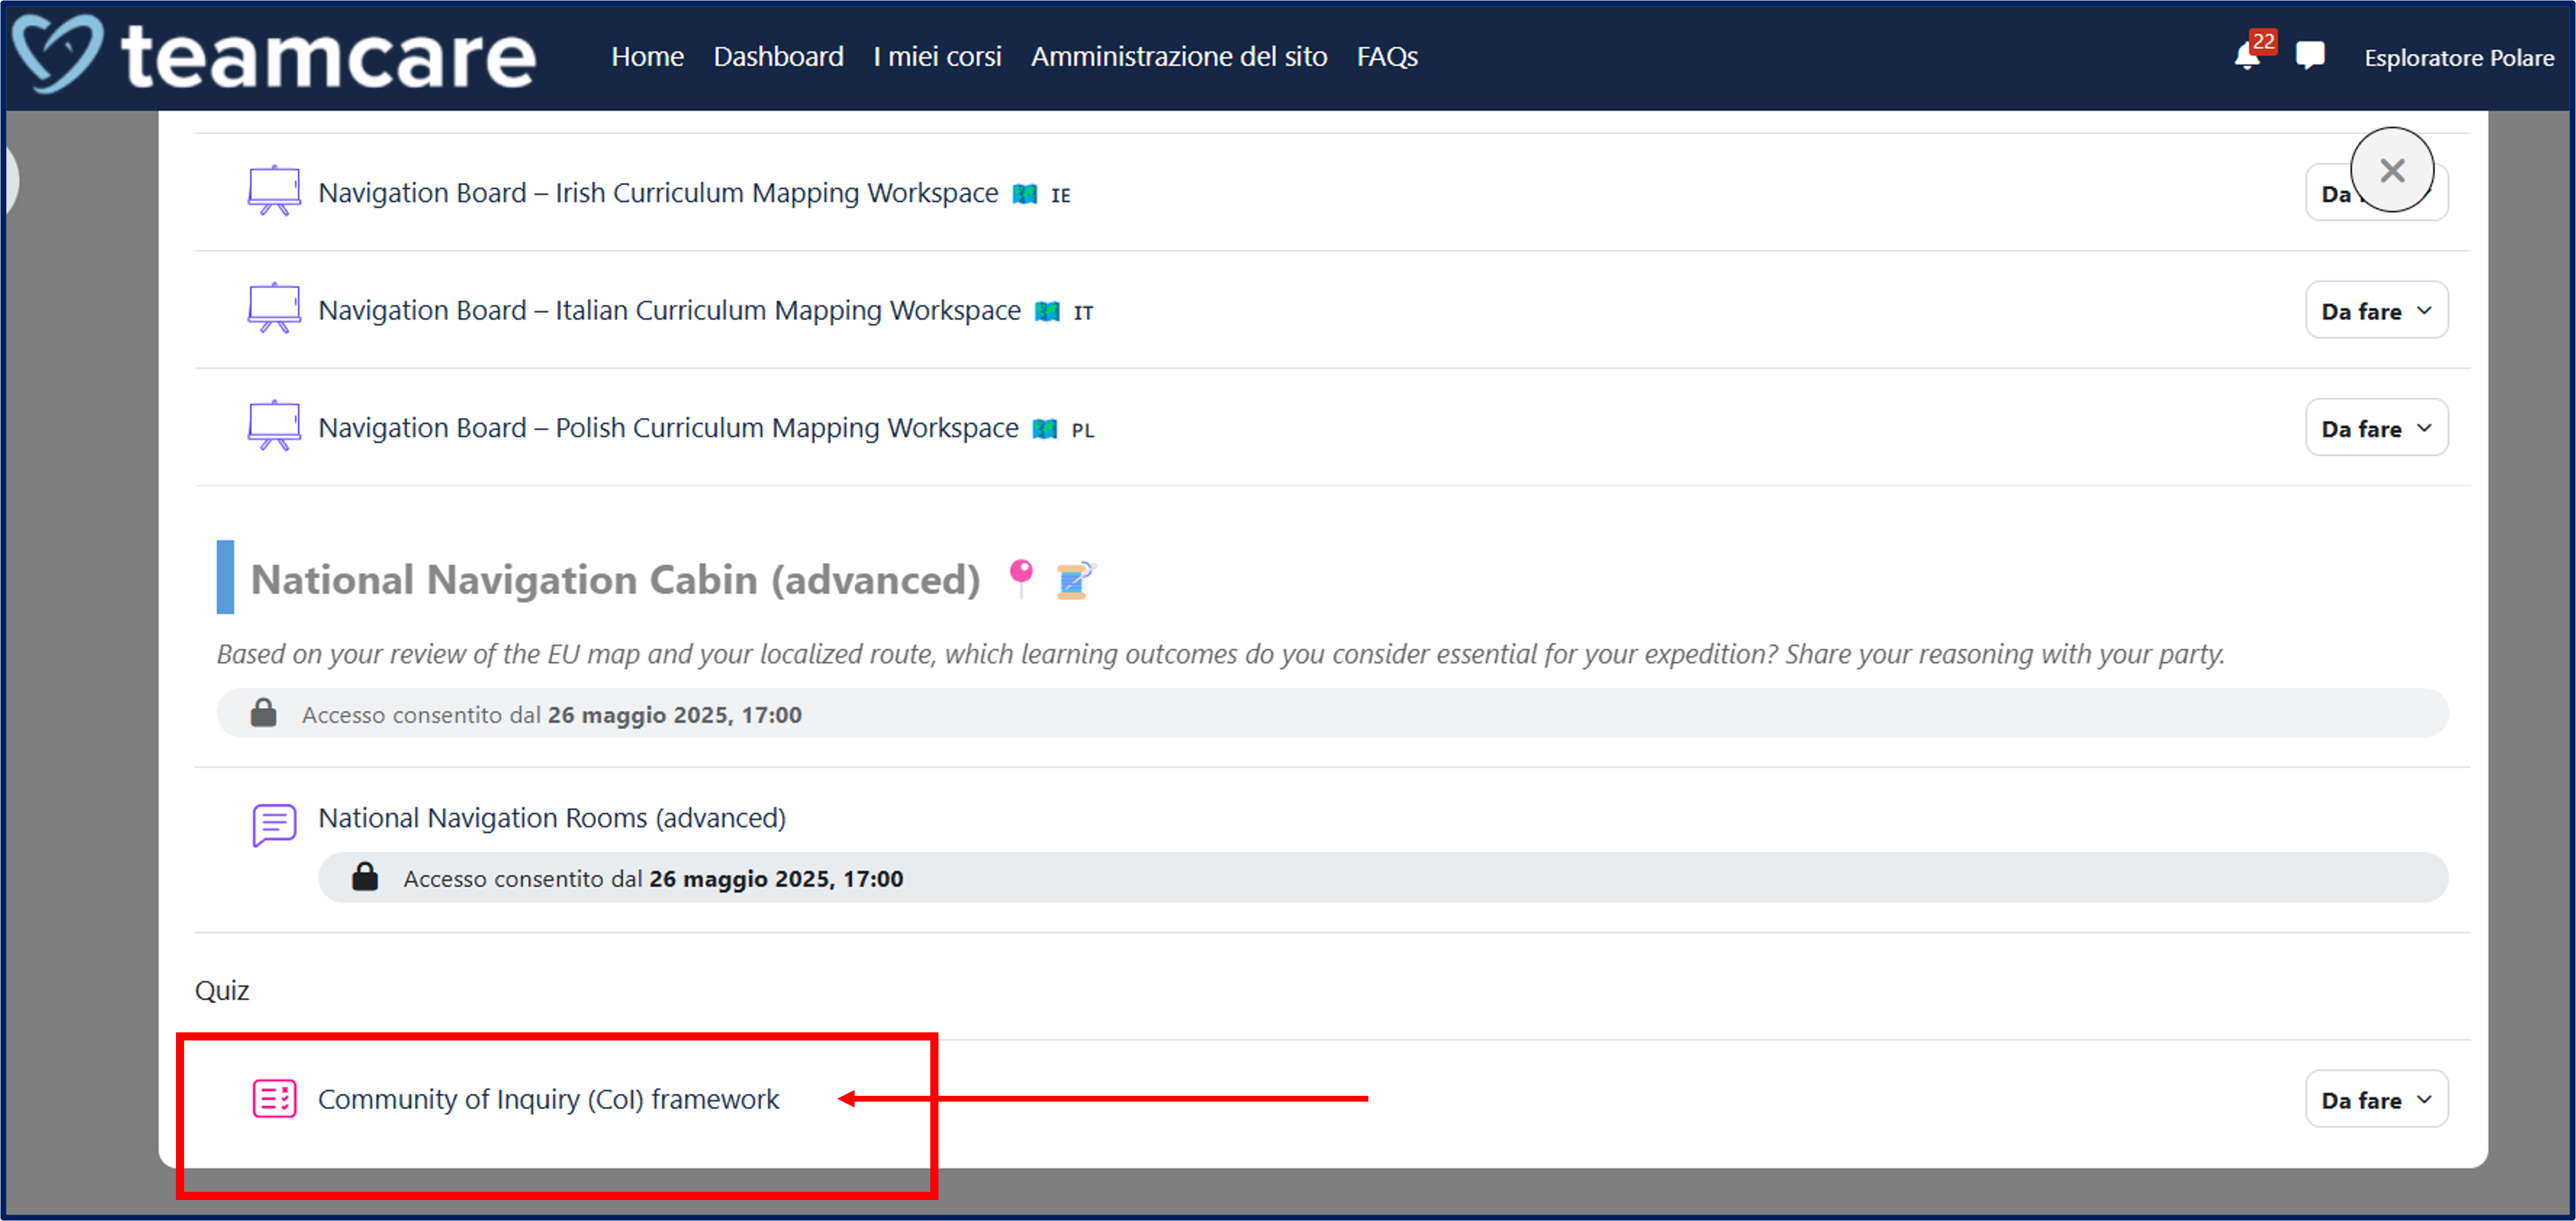Close the overlay with the round X button
2576x1221 pixels.
[2391, 170]
